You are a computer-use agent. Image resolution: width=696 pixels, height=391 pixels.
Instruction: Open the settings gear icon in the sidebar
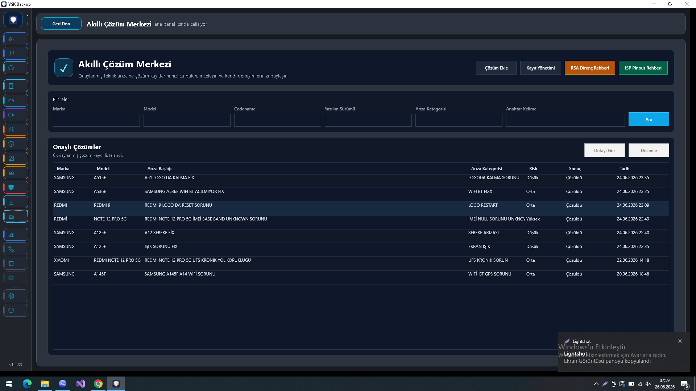[16, 296]
